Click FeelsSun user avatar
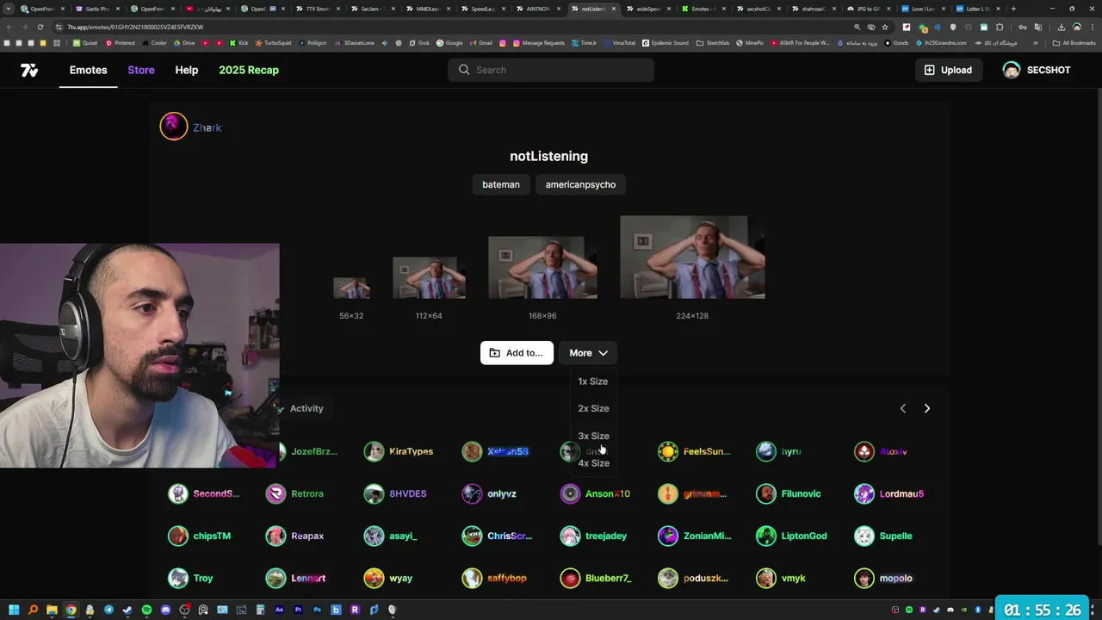 pos(668,451)
